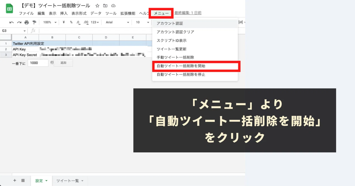Screen dimensions: 355x186
Task: Click the rows count field showing 1000
Action: point(38,63)
